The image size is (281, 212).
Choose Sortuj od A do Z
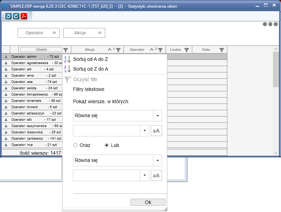(x=90, y=59)
